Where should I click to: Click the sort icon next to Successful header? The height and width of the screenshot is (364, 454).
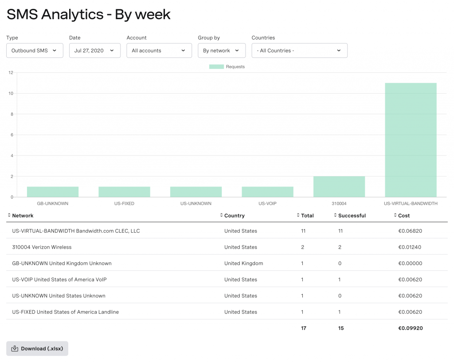tap(335, 215)
